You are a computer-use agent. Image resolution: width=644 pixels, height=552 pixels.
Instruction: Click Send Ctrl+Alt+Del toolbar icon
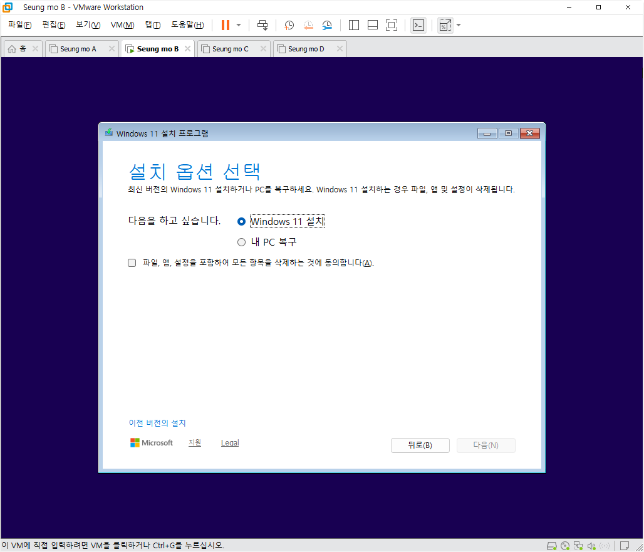[262, 25]
